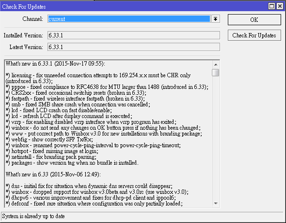Click the 'lcd - refresh LCD after display' line
This screenshot has height=223, width=286.
tap(69, 116)
